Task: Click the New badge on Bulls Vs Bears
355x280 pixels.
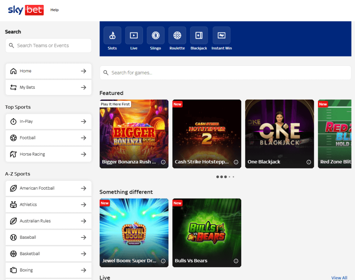Action: coord(177,203)
